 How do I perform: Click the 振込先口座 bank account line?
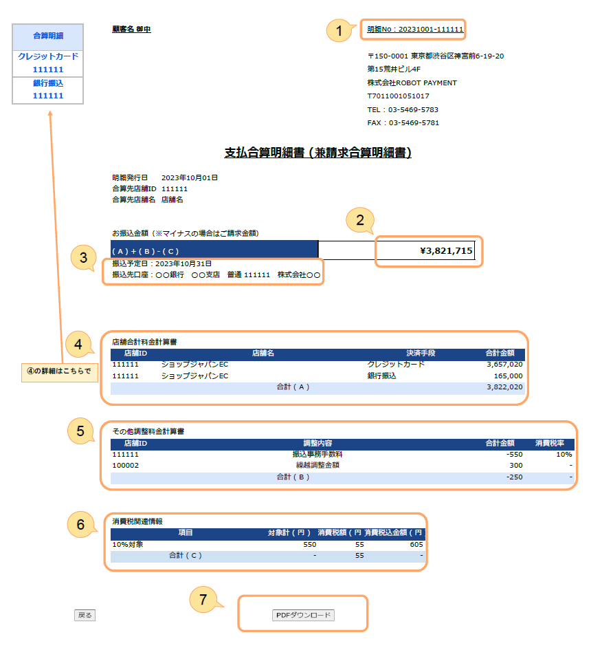coord(216,275)
